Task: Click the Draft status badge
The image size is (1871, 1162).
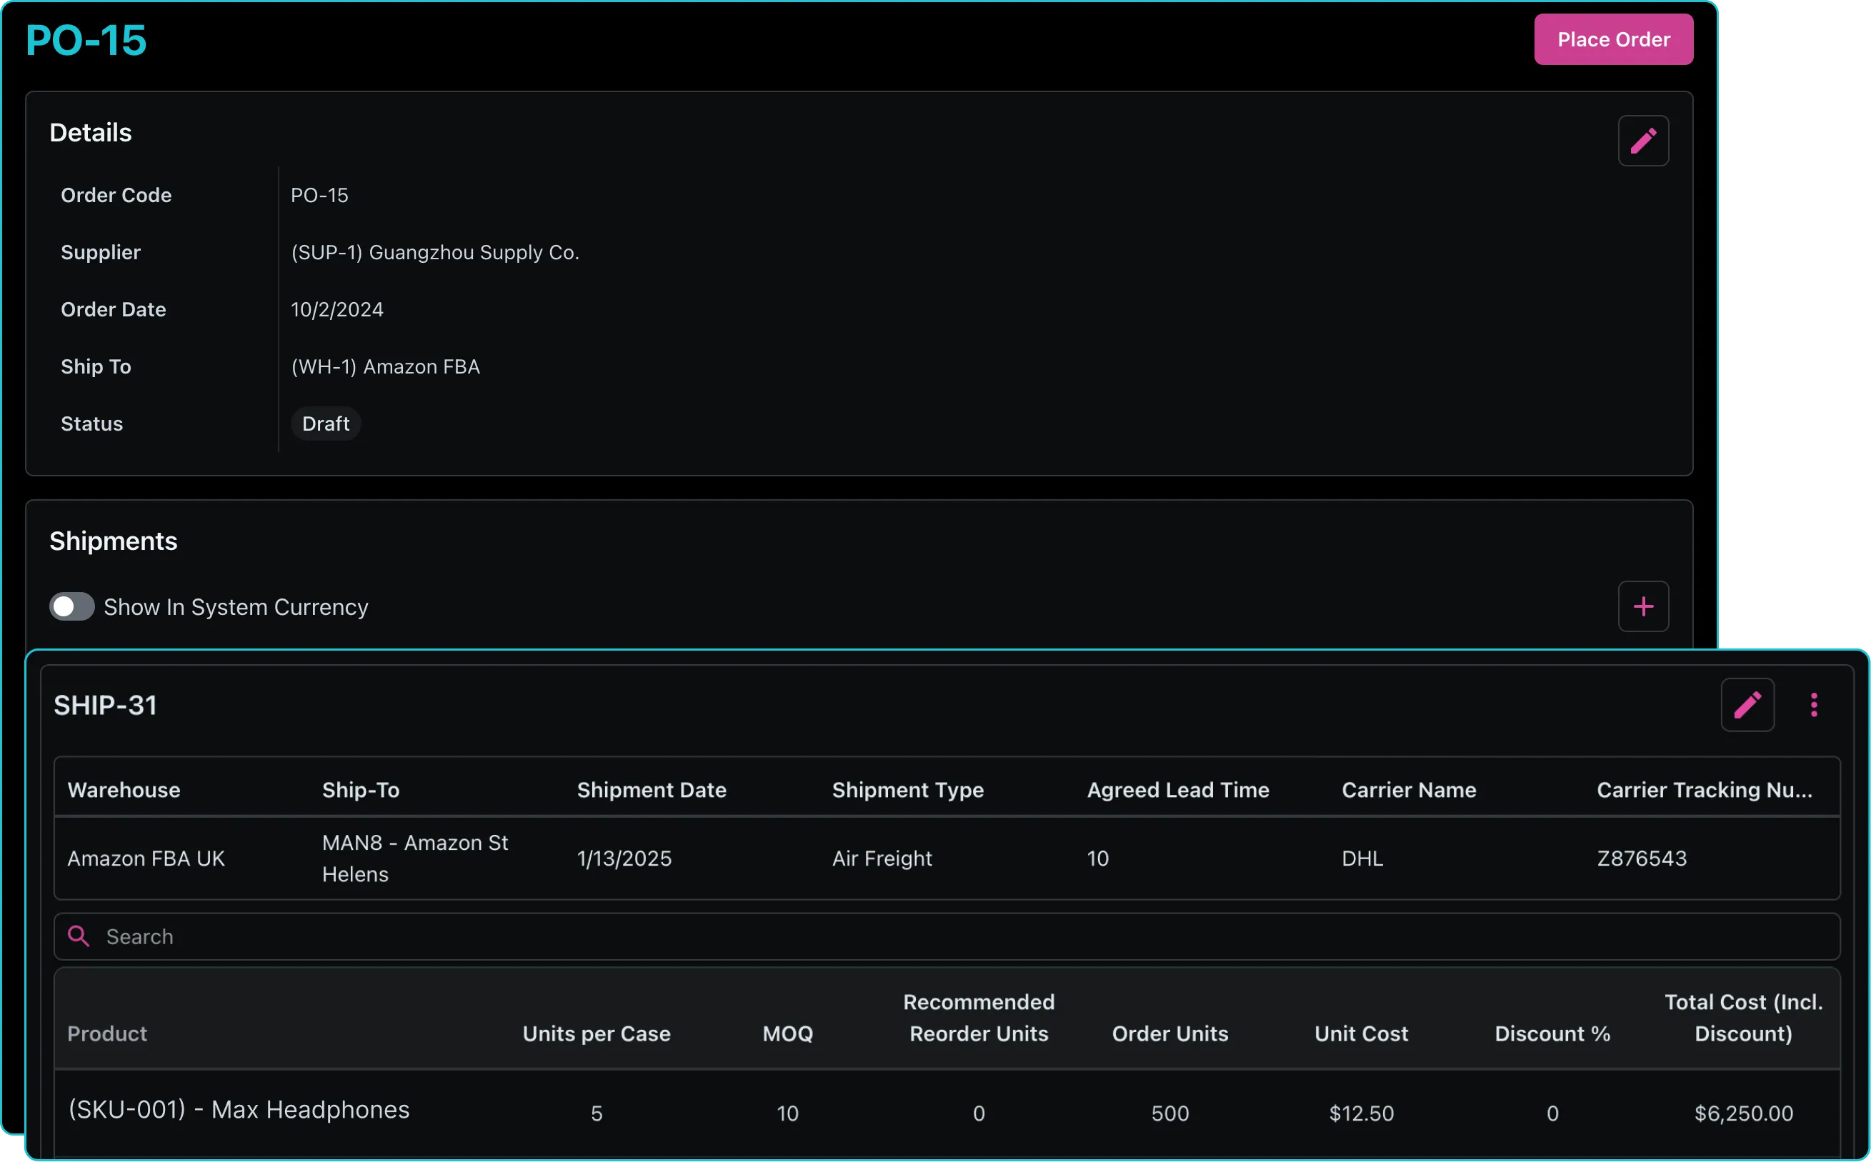Action: 325,424
